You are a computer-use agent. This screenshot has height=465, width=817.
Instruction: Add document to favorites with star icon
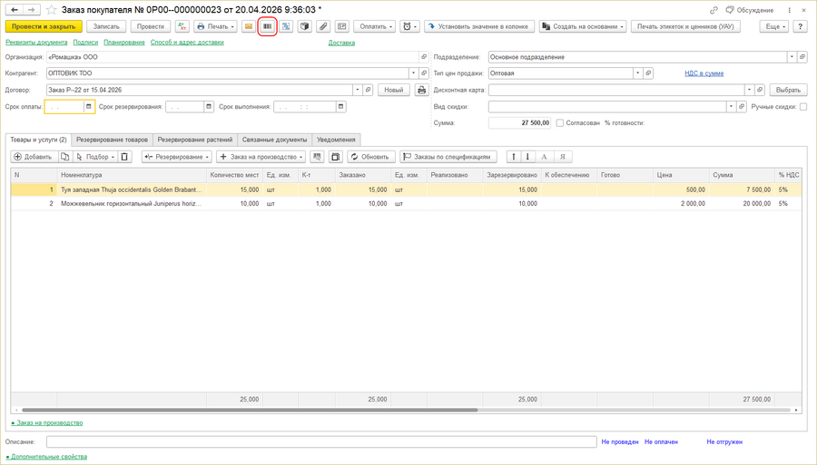pos(51,10)
